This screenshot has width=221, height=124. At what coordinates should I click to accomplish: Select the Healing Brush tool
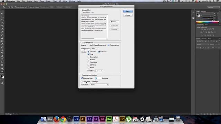pyautogui.click(x=2, y=32)
